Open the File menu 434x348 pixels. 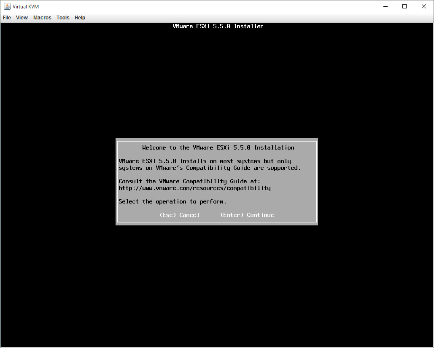coord(7,18)
